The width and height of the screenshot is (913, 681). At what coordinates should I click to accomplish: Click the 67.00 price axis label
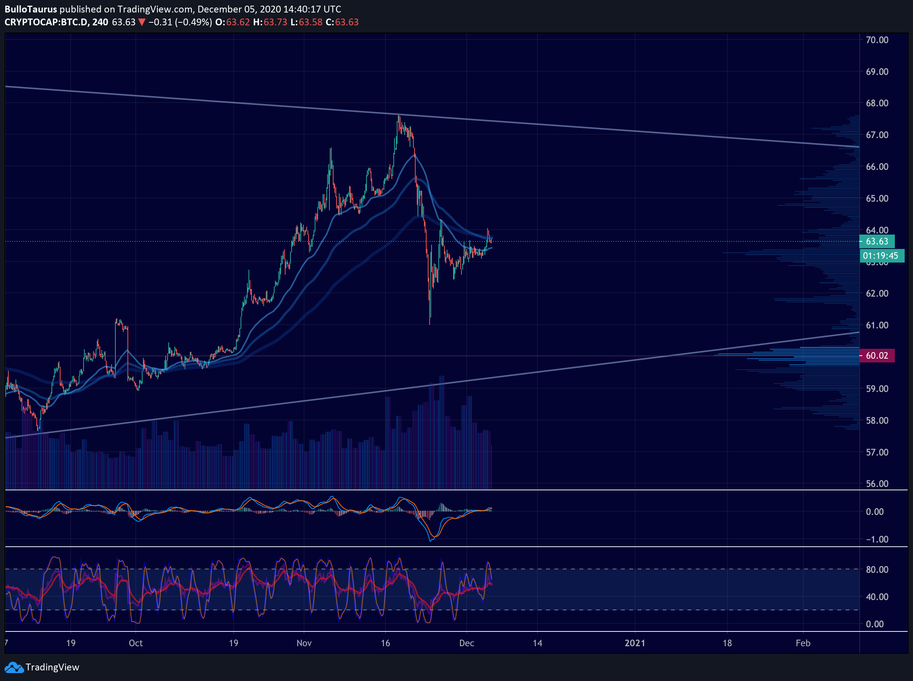(877, 135)
